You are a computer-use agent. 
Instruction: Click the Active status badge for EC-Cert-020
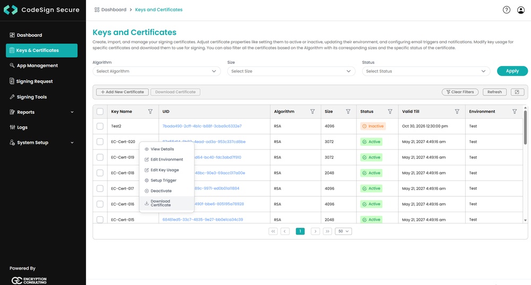click(x=371, y=142)
